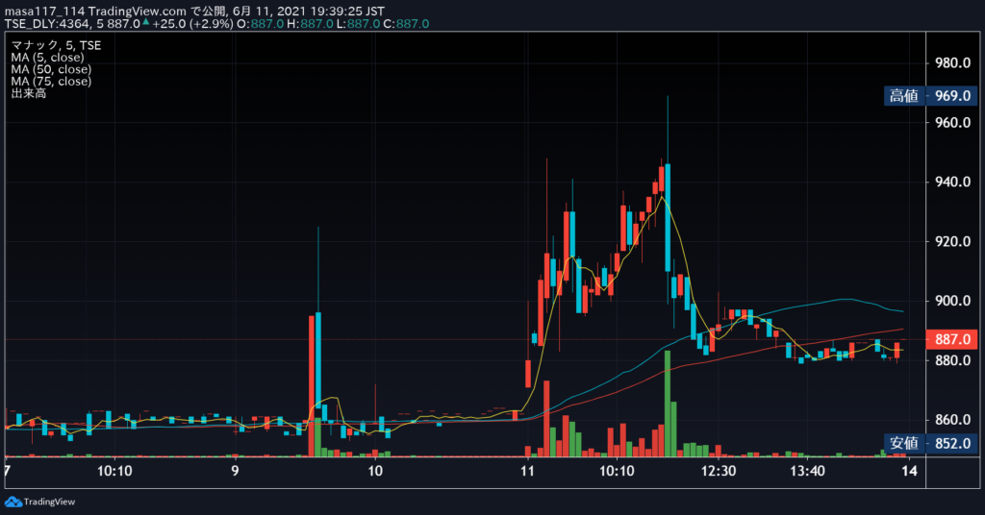This screenshot has width=985, height=515.
Task: Click the 12:30 time axis label
Action: point(718,471)
